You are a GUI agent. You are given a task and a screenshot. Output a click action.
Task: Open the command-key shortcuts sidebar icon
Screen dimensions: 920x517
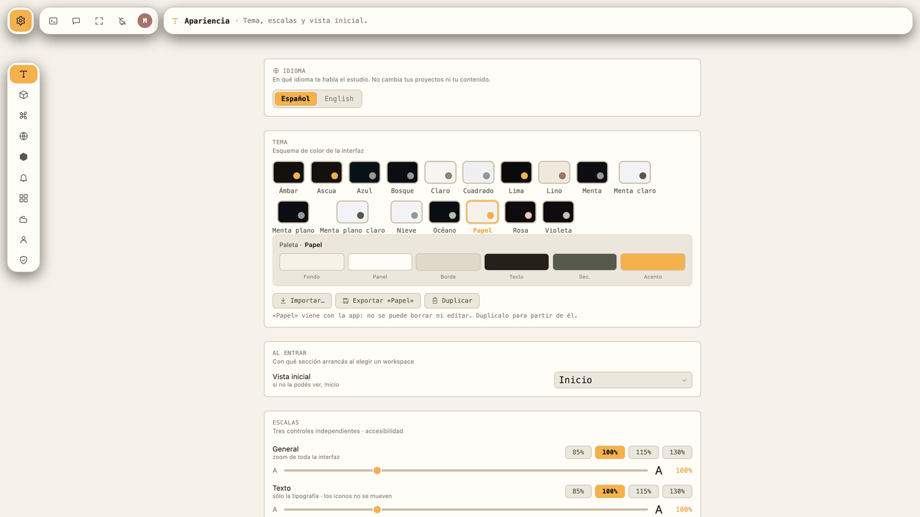point(24,116)
